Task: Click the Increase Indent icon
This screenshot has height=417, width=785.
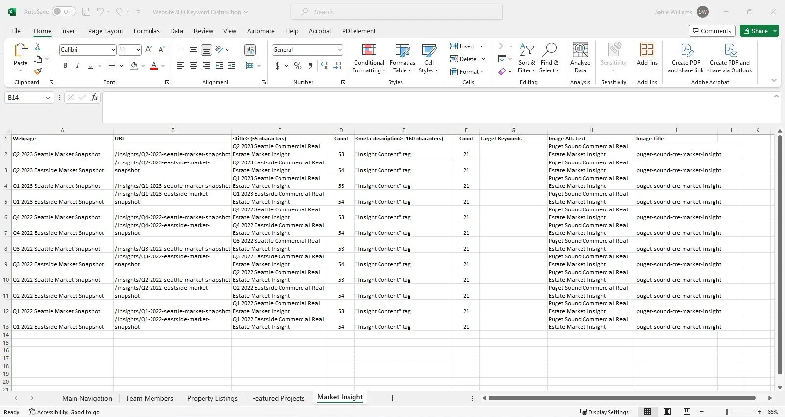Action: 232,66
